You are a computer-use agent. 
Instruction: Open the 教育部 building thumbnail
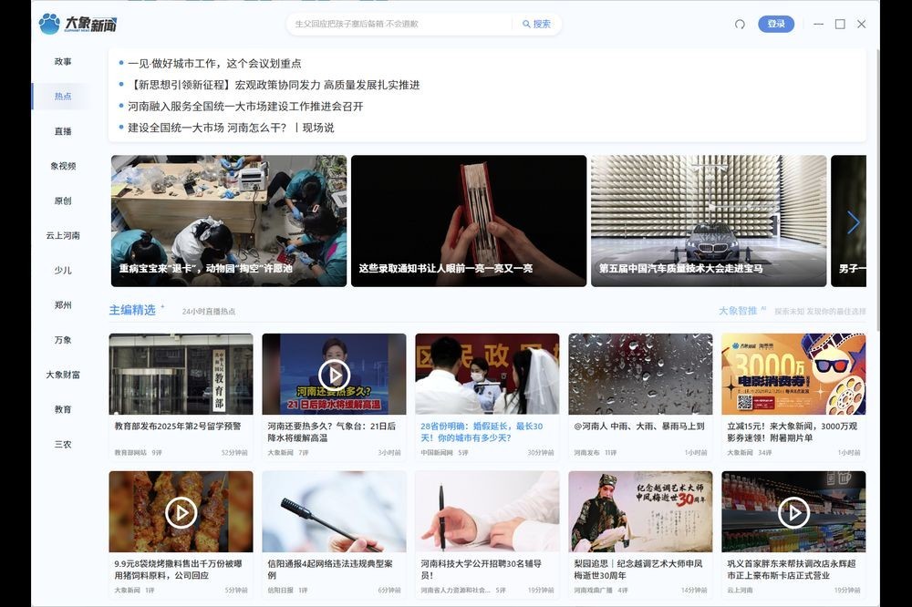pyautogui.click(x=181, y=374)
